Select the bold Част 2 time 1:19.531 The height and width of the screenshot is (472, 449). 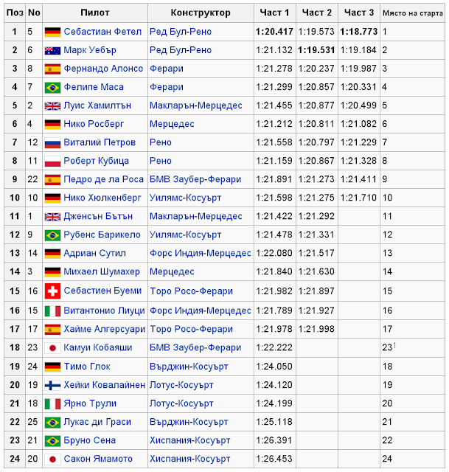point(316,50)
